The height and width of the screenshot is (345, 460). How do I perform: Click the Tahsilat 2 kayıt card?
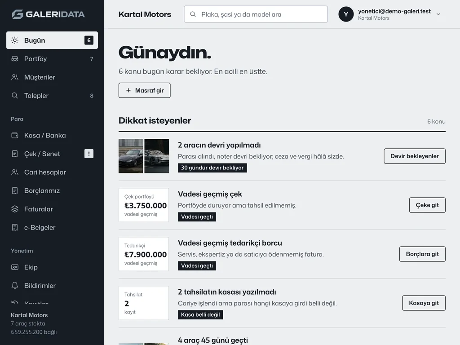click(144, 303)
